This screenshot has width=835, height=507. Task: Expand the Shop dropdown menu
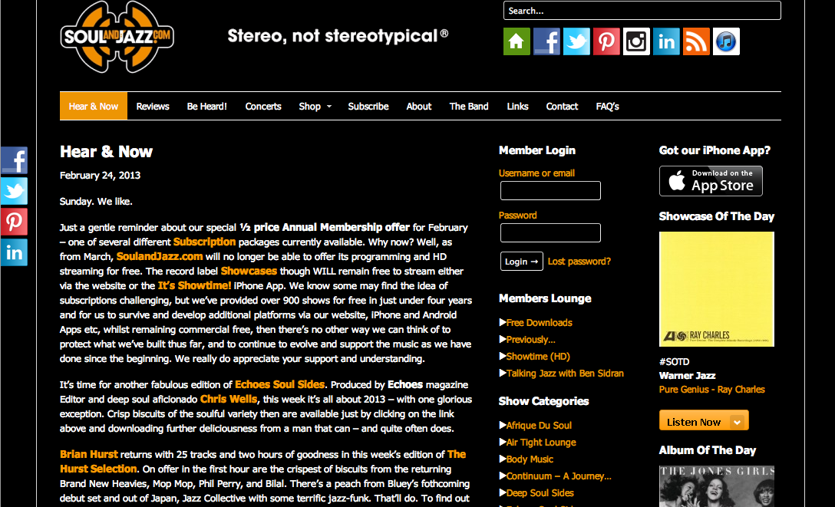coord(315,107)
